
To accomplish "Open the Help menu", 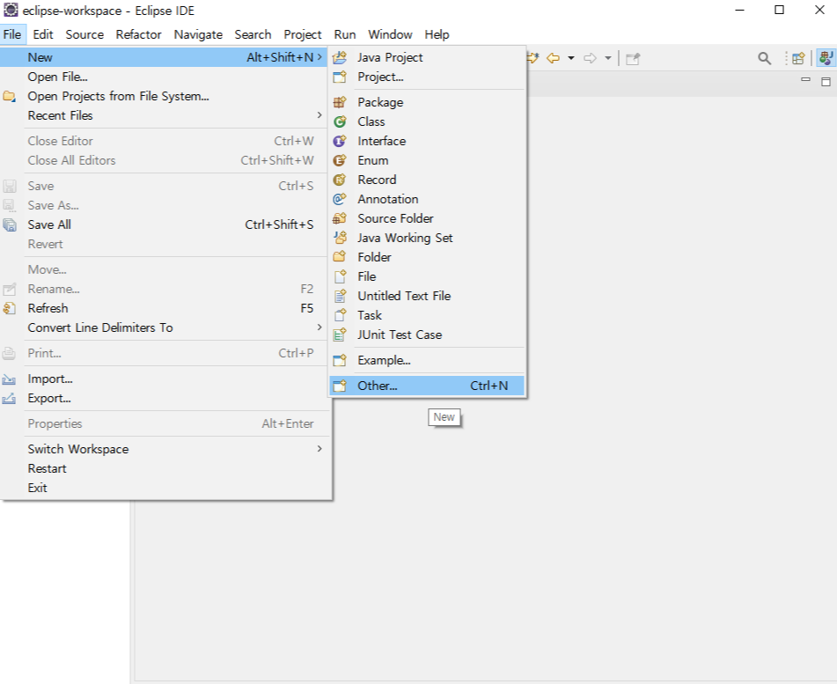I will (437, 34).
